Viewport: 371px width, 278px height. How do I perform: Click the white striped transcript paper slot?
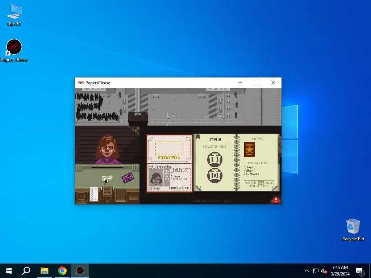[x=94, y=194]
